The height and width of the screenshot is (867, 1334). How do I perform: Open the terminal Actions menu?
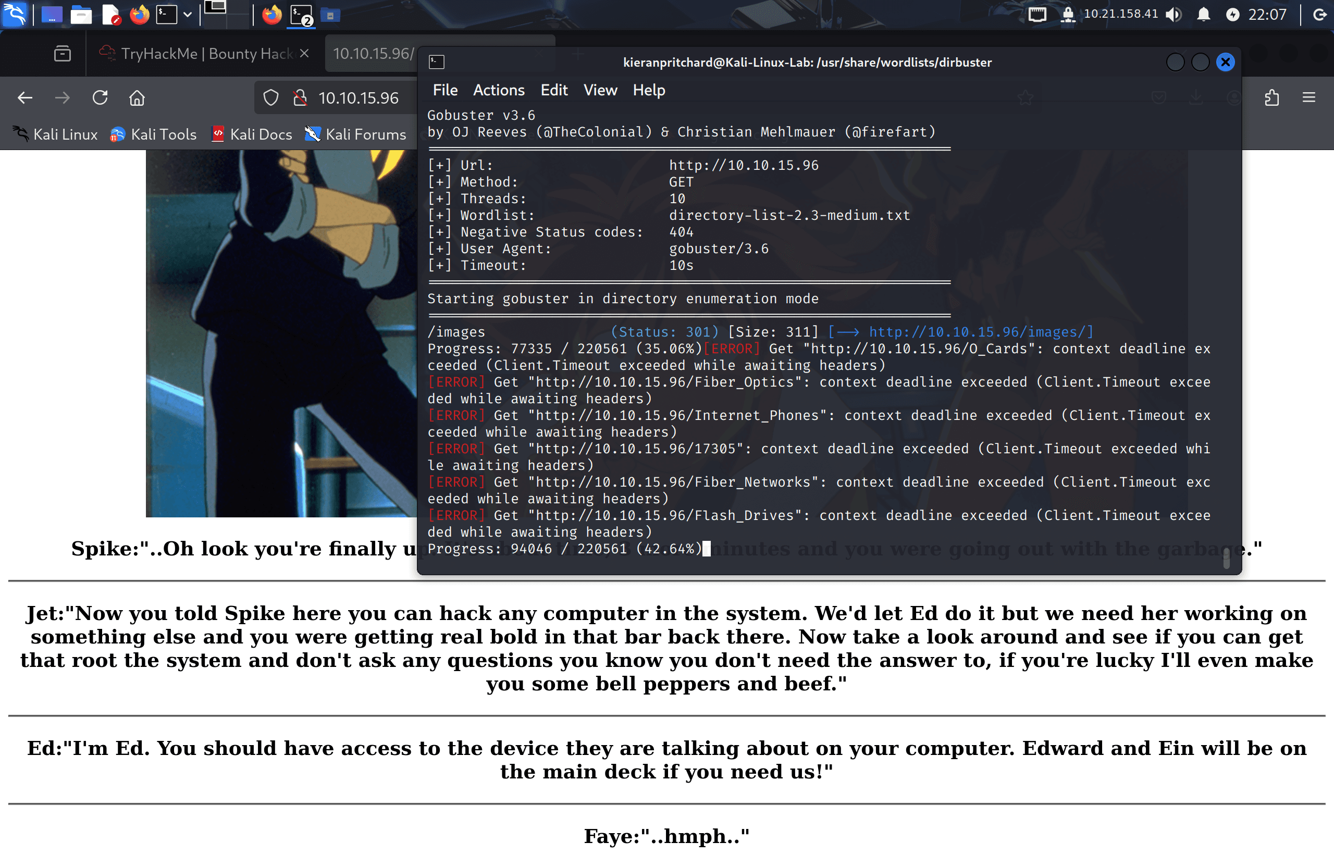(498, 90)
